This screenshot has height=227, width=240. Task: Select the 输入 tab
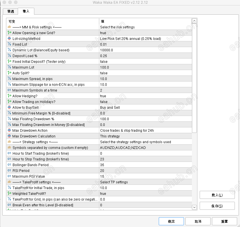pos(26,11)
